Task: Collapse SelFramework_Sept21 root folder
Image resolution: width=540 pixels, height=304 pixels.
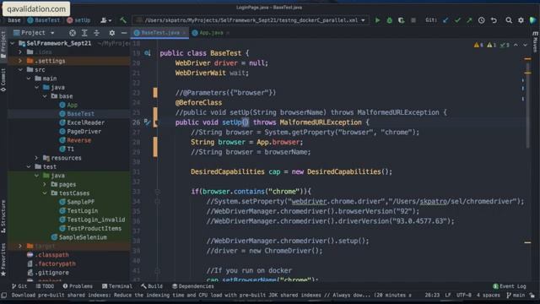Action: pyautogui.click(x=13, y=43)
